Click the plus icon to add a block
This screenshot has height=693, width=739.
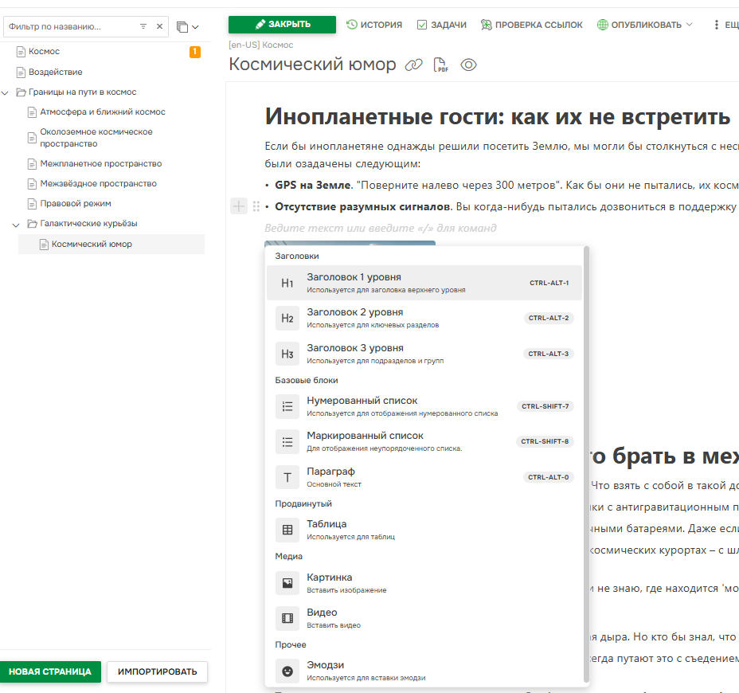(x=238, y=206)
